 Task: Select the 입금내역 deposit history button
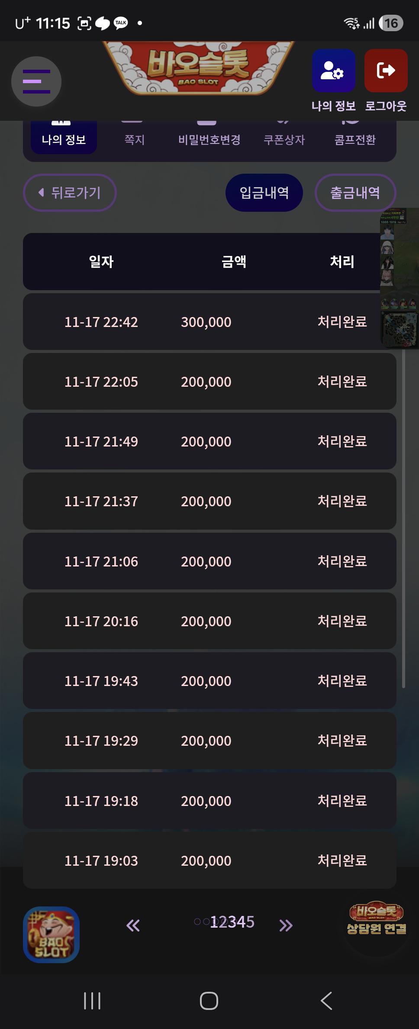(x=264, y=193)
